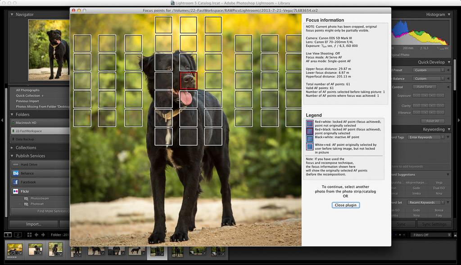Click the Clarity single-right increase button
Image resolution: width=461 pixels, height=265 pixels.
click(x=432, y=105)
